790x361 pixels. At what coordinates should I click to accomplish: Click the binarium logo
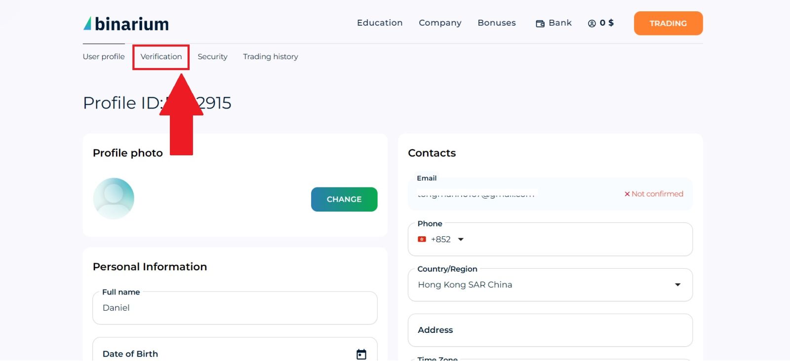(126, 24)
